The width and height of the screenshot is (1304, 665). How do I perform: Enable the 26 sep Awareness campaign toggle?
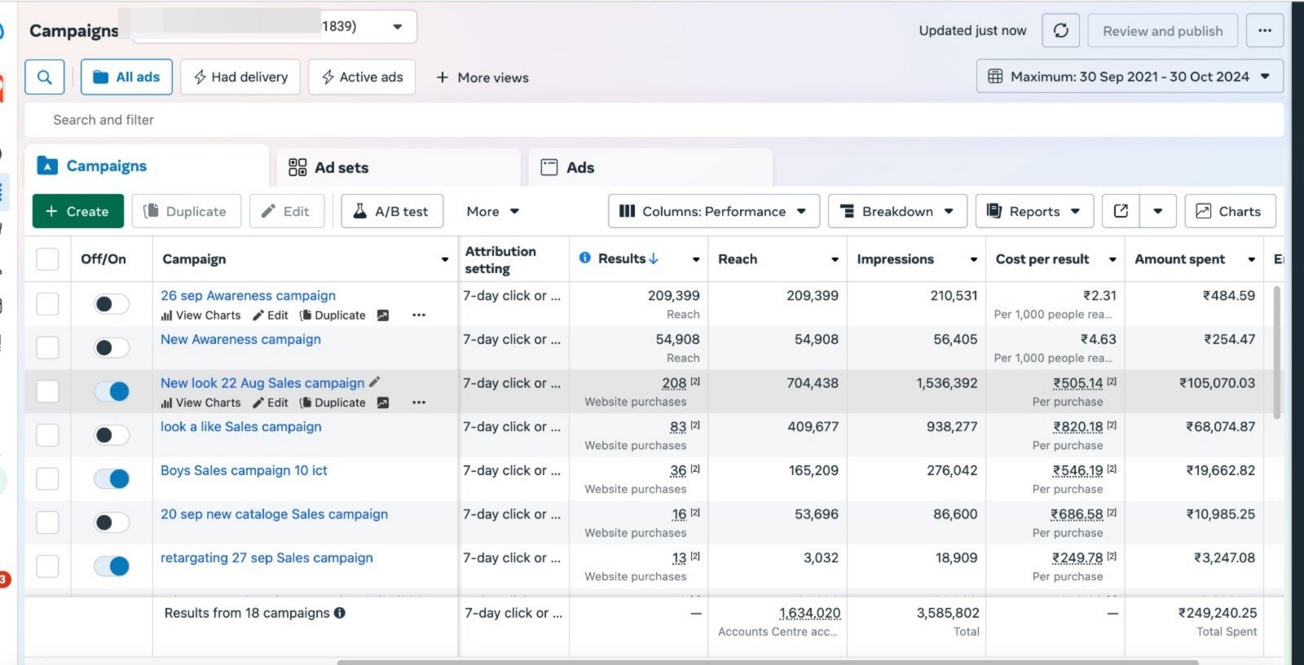coord(112,304)
